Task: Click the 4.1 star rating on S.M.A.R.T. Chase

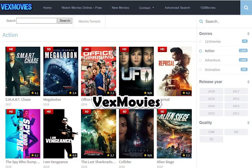Action: [x=35, y=93]
